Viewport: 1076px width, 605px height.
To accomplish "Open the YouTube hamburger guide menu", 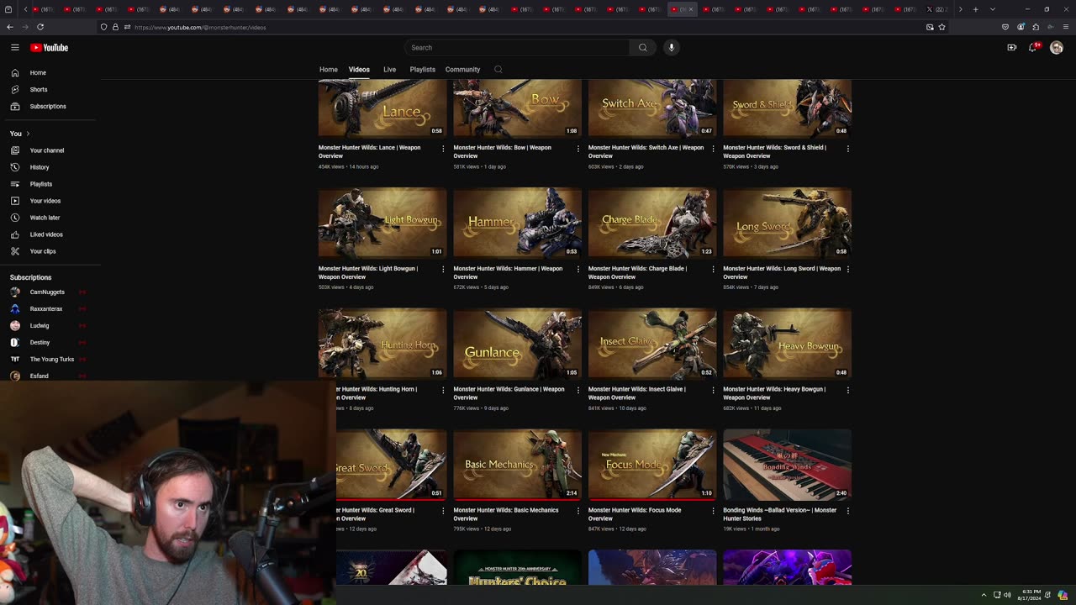I will coord(14,48).
